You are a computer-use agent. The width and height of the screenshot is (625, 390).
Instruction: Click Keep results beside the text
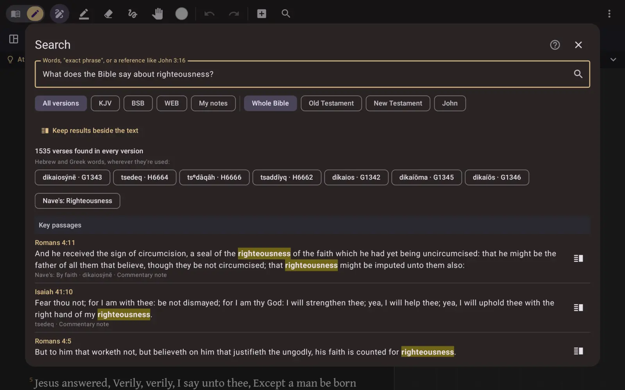90,131
